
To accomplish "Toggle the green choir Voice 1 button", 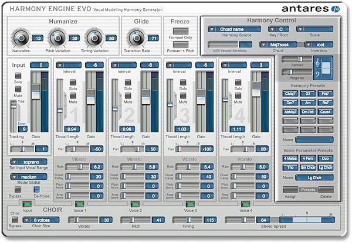I will pyautogui.click(x=79, y=204).
